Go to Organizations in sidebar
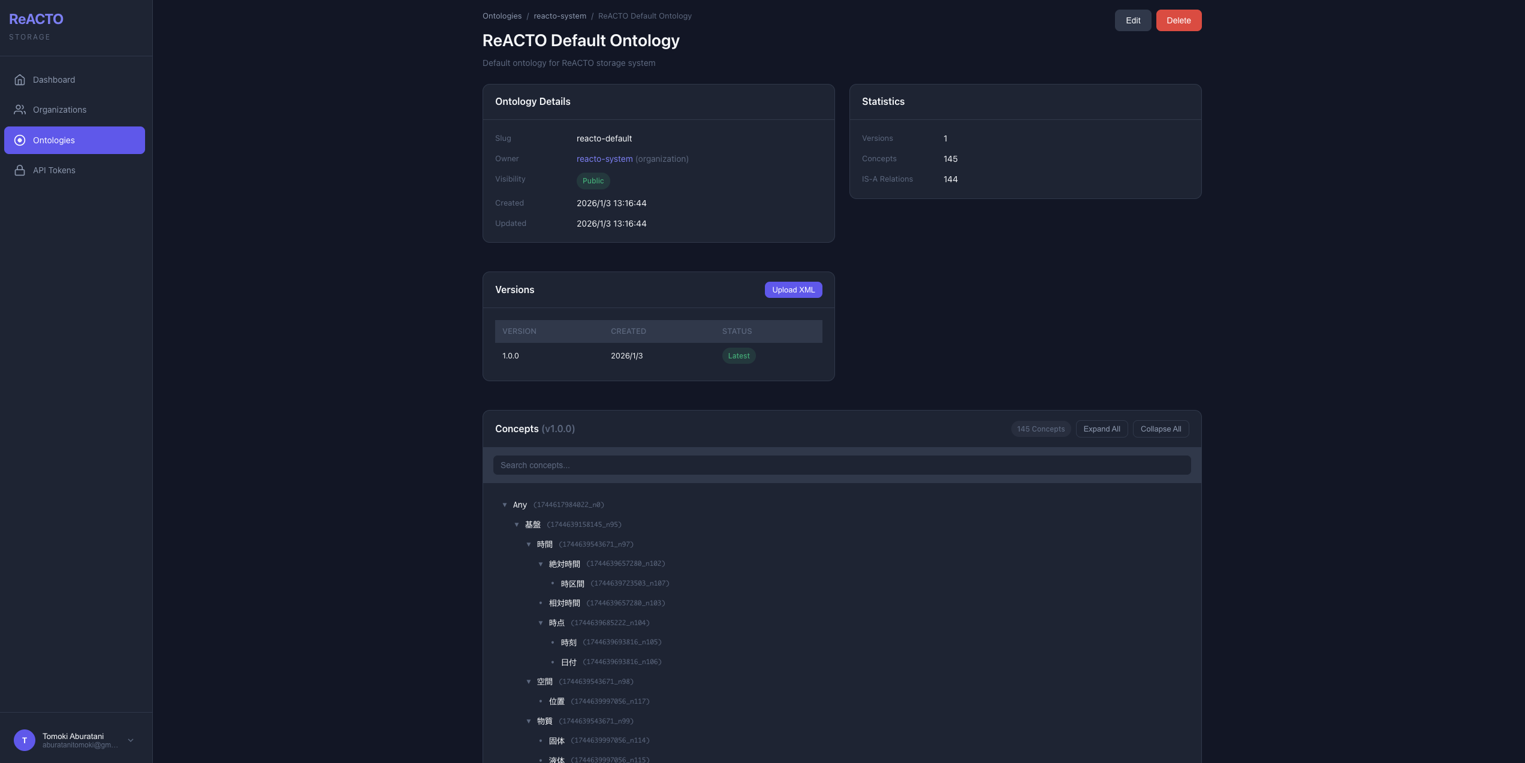The height and width of the screenshot is (763, 1525). point(59,110)
